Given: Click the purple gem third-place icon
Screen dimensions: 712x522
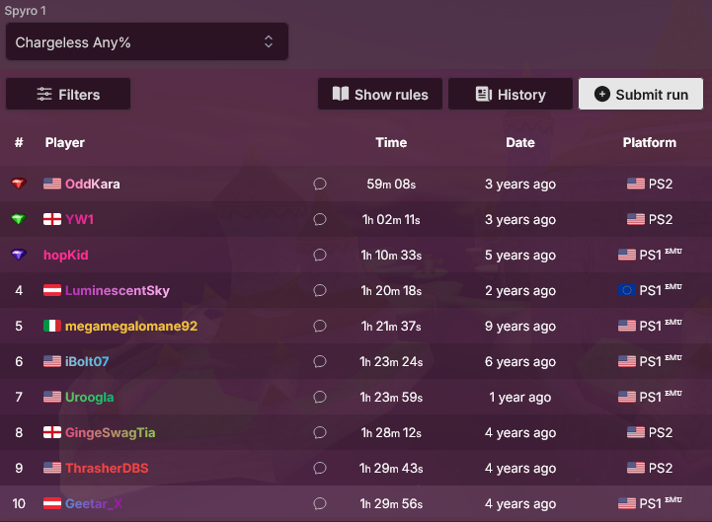Looking at the screenshot, I should (x=19, y=255).
